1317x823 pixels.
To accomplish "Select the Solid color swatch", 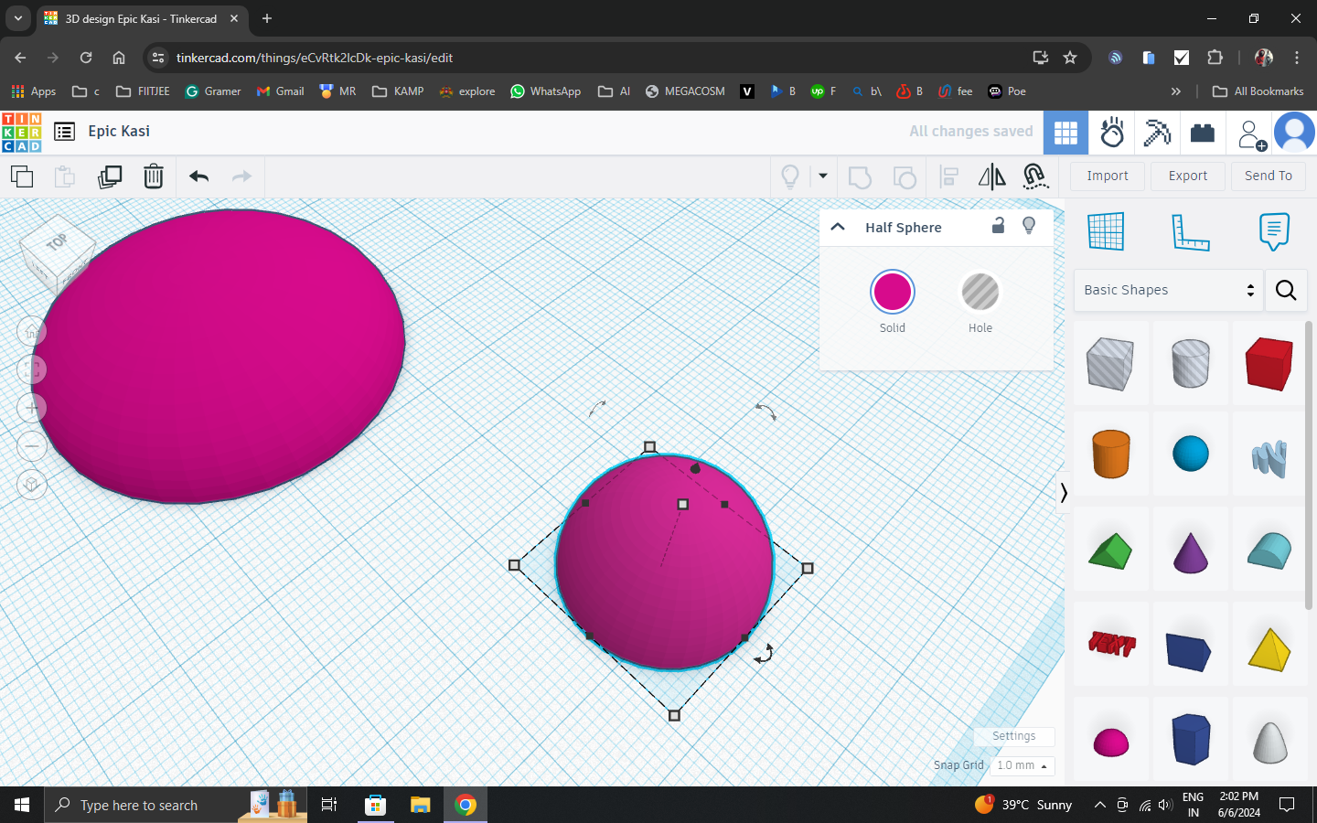I will click(893, 292).
